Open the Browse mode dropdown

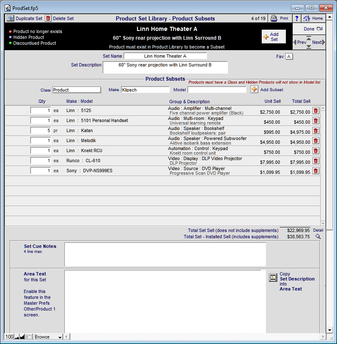[x=48, y=337]
